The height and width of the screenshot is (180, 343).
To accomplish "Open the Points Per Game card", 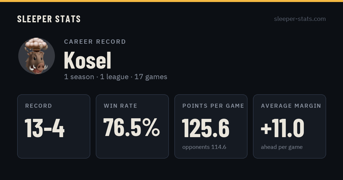I will (x=211, y=126).
